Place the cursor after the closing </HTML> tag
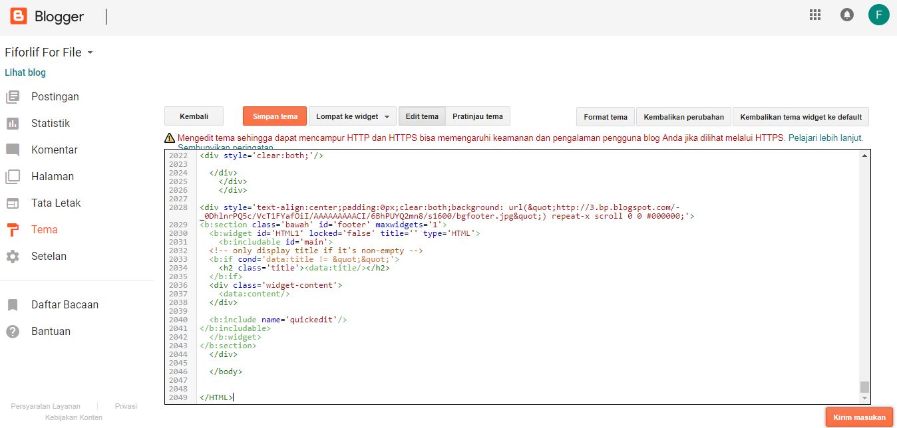 tap(234, 397)
